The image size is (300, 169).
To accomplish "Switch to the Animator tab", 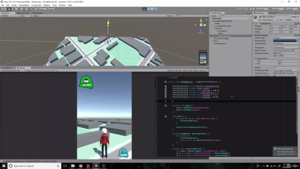I will pos(37,13).
